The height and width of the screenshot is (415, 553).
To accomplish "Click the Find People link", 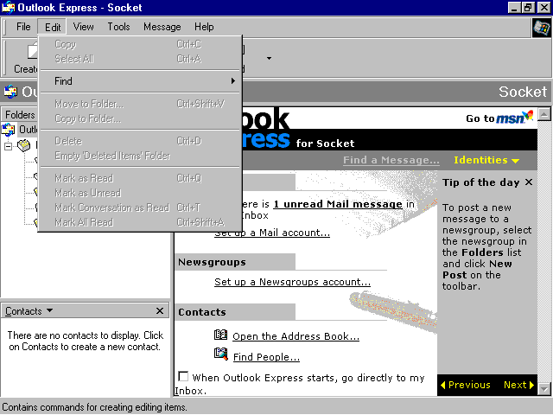I will [x=266, y=357].
